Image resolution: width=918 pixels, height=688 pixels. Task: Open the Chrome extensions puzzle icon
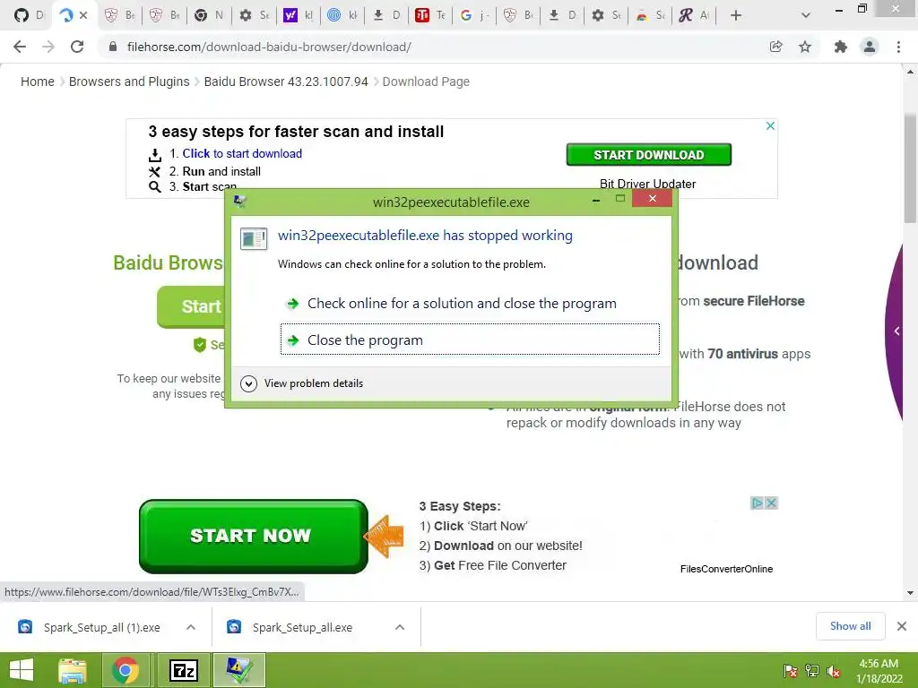(x=840, y=47)
